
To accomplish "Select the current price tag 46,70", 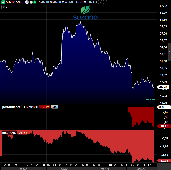I will point(163,87).
